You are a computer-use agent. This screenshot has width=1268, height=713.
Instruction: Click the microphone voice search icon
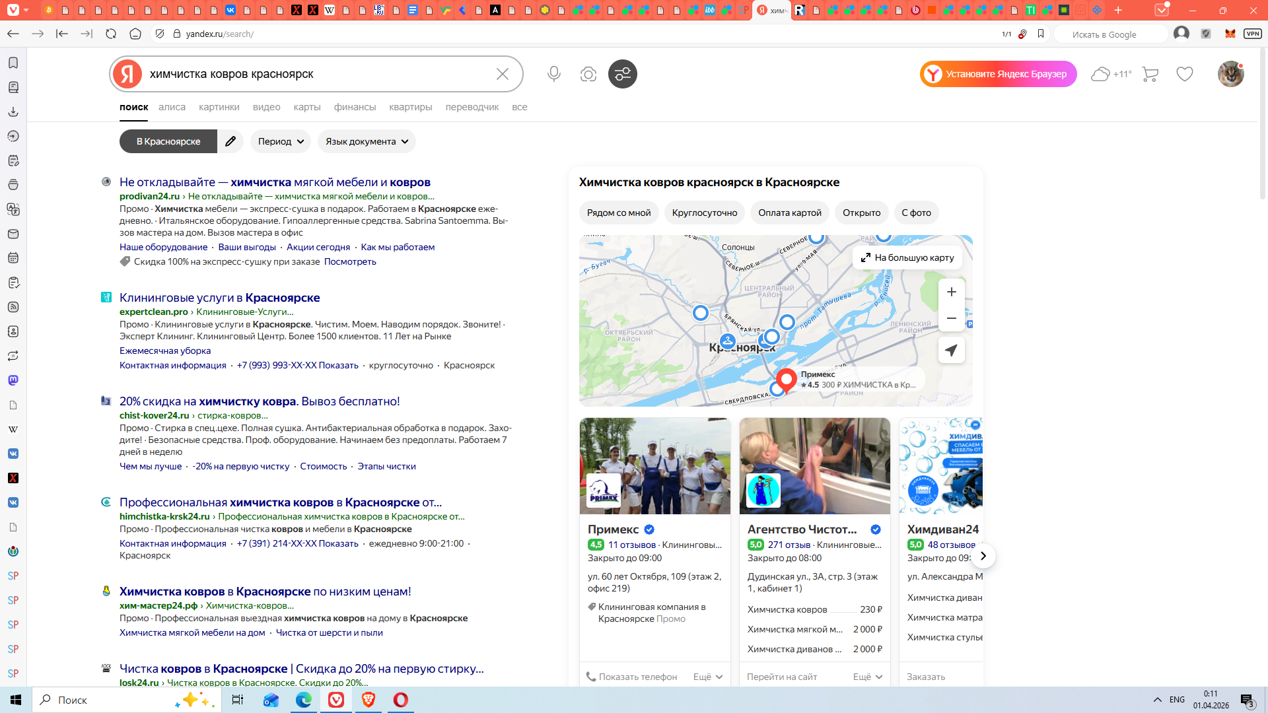(x=553, y=74)
